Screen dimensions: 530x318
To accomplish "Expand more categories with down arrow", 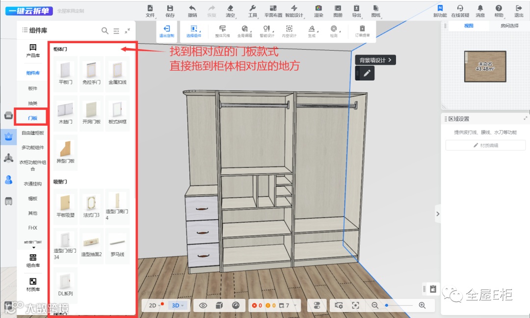I will (x=33, y=248).
